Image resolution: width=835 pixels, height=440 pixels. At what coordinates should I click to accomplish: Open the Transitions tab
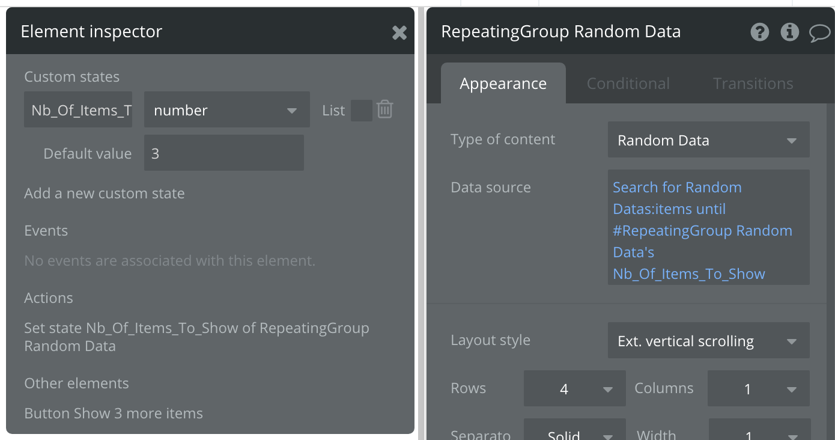[x=753, y=84]
